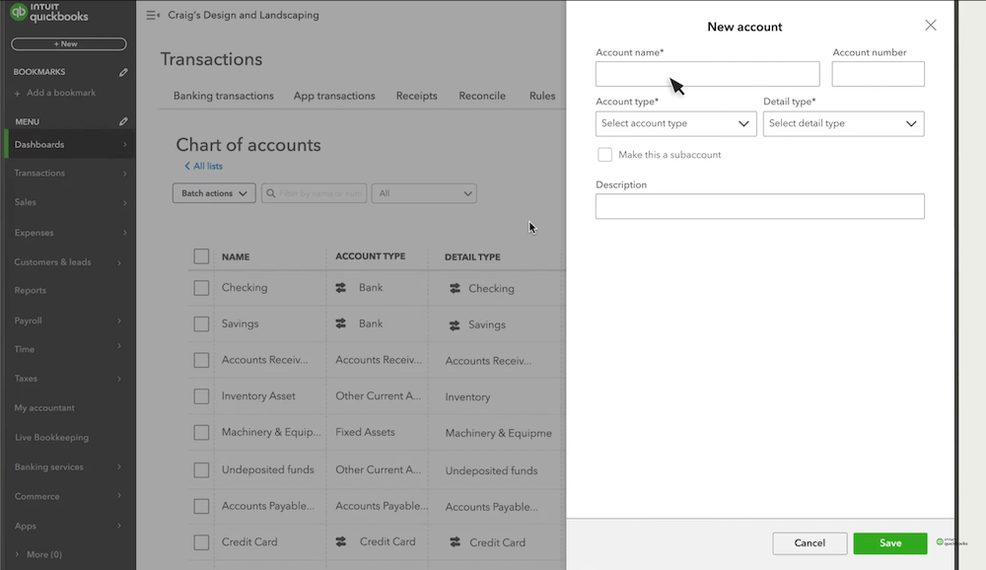The height and width of the screenshot is (570, 986).
Task: Open the Receipts tab
Action: point(416,96)
